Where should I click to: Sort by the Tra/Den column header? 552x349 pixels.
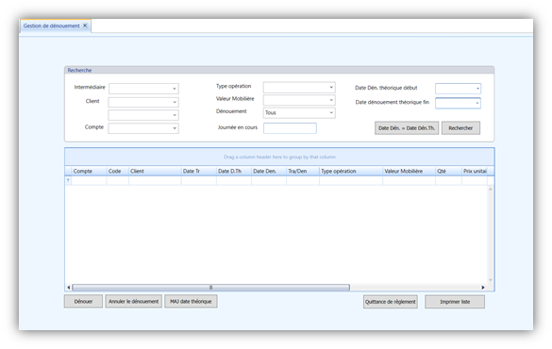[303, 171]
